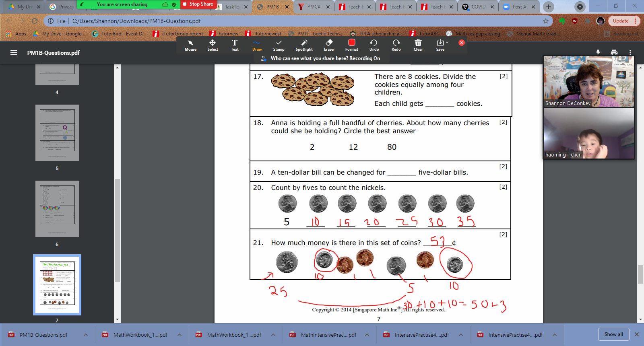The image size is (644, 346).
Task: Undo the last annotation
Action: point(374,45)
